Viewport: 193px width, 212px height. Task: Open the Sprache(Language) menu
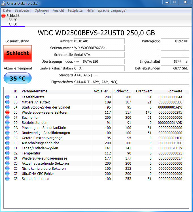pyautogui.click(x=112, y=10)
